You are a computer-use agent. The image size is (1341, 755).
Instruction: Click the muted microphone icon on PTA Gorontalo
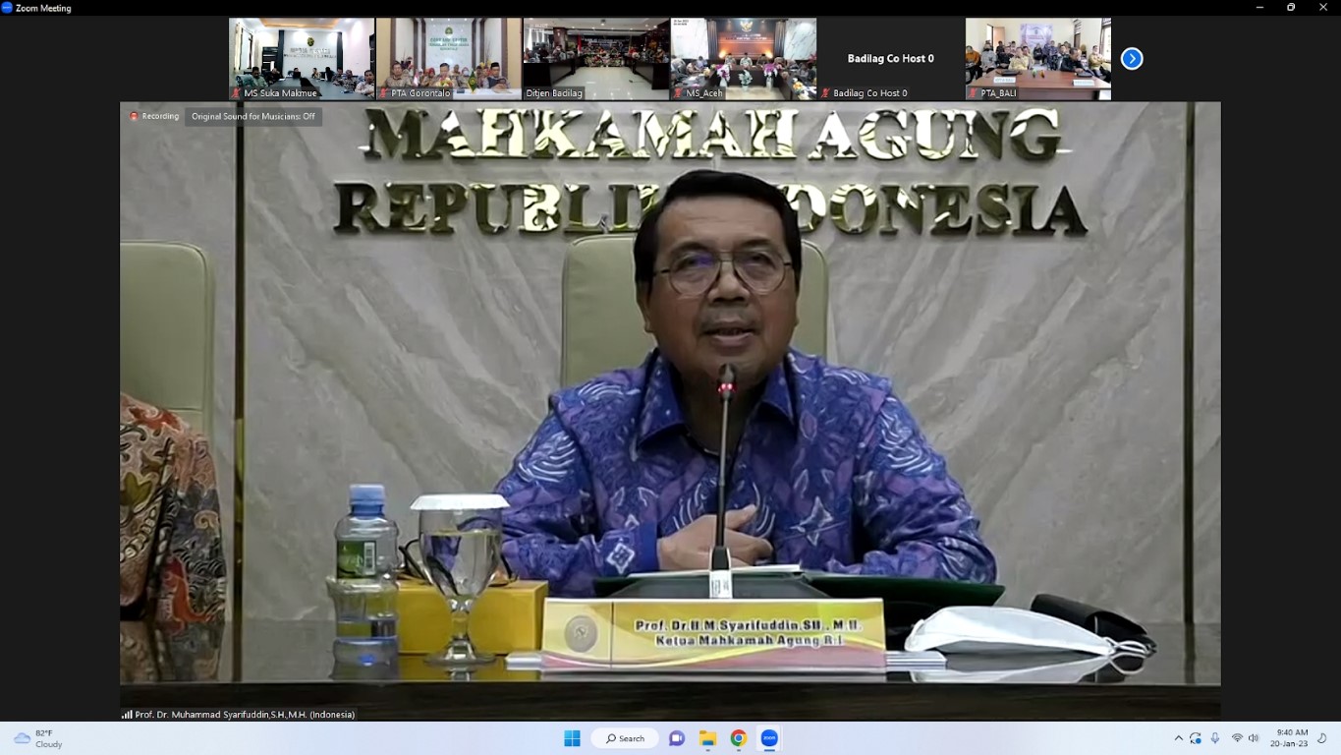(x=384, y=93)
